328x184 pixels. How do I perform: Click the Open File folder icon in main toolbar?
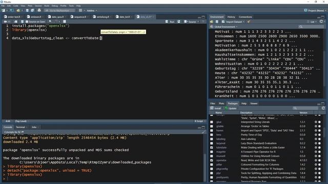click(x=18, y=10)
